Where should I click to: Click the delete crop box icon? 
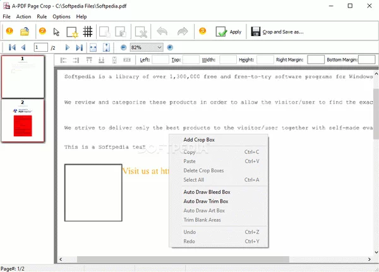pyautogui.click(x=141, y=32)
